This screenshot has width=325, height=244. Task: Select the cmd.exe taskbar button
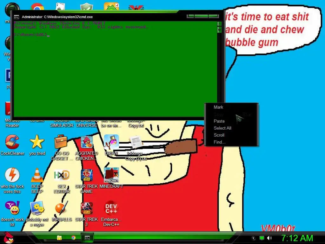[x=87, y=238]
